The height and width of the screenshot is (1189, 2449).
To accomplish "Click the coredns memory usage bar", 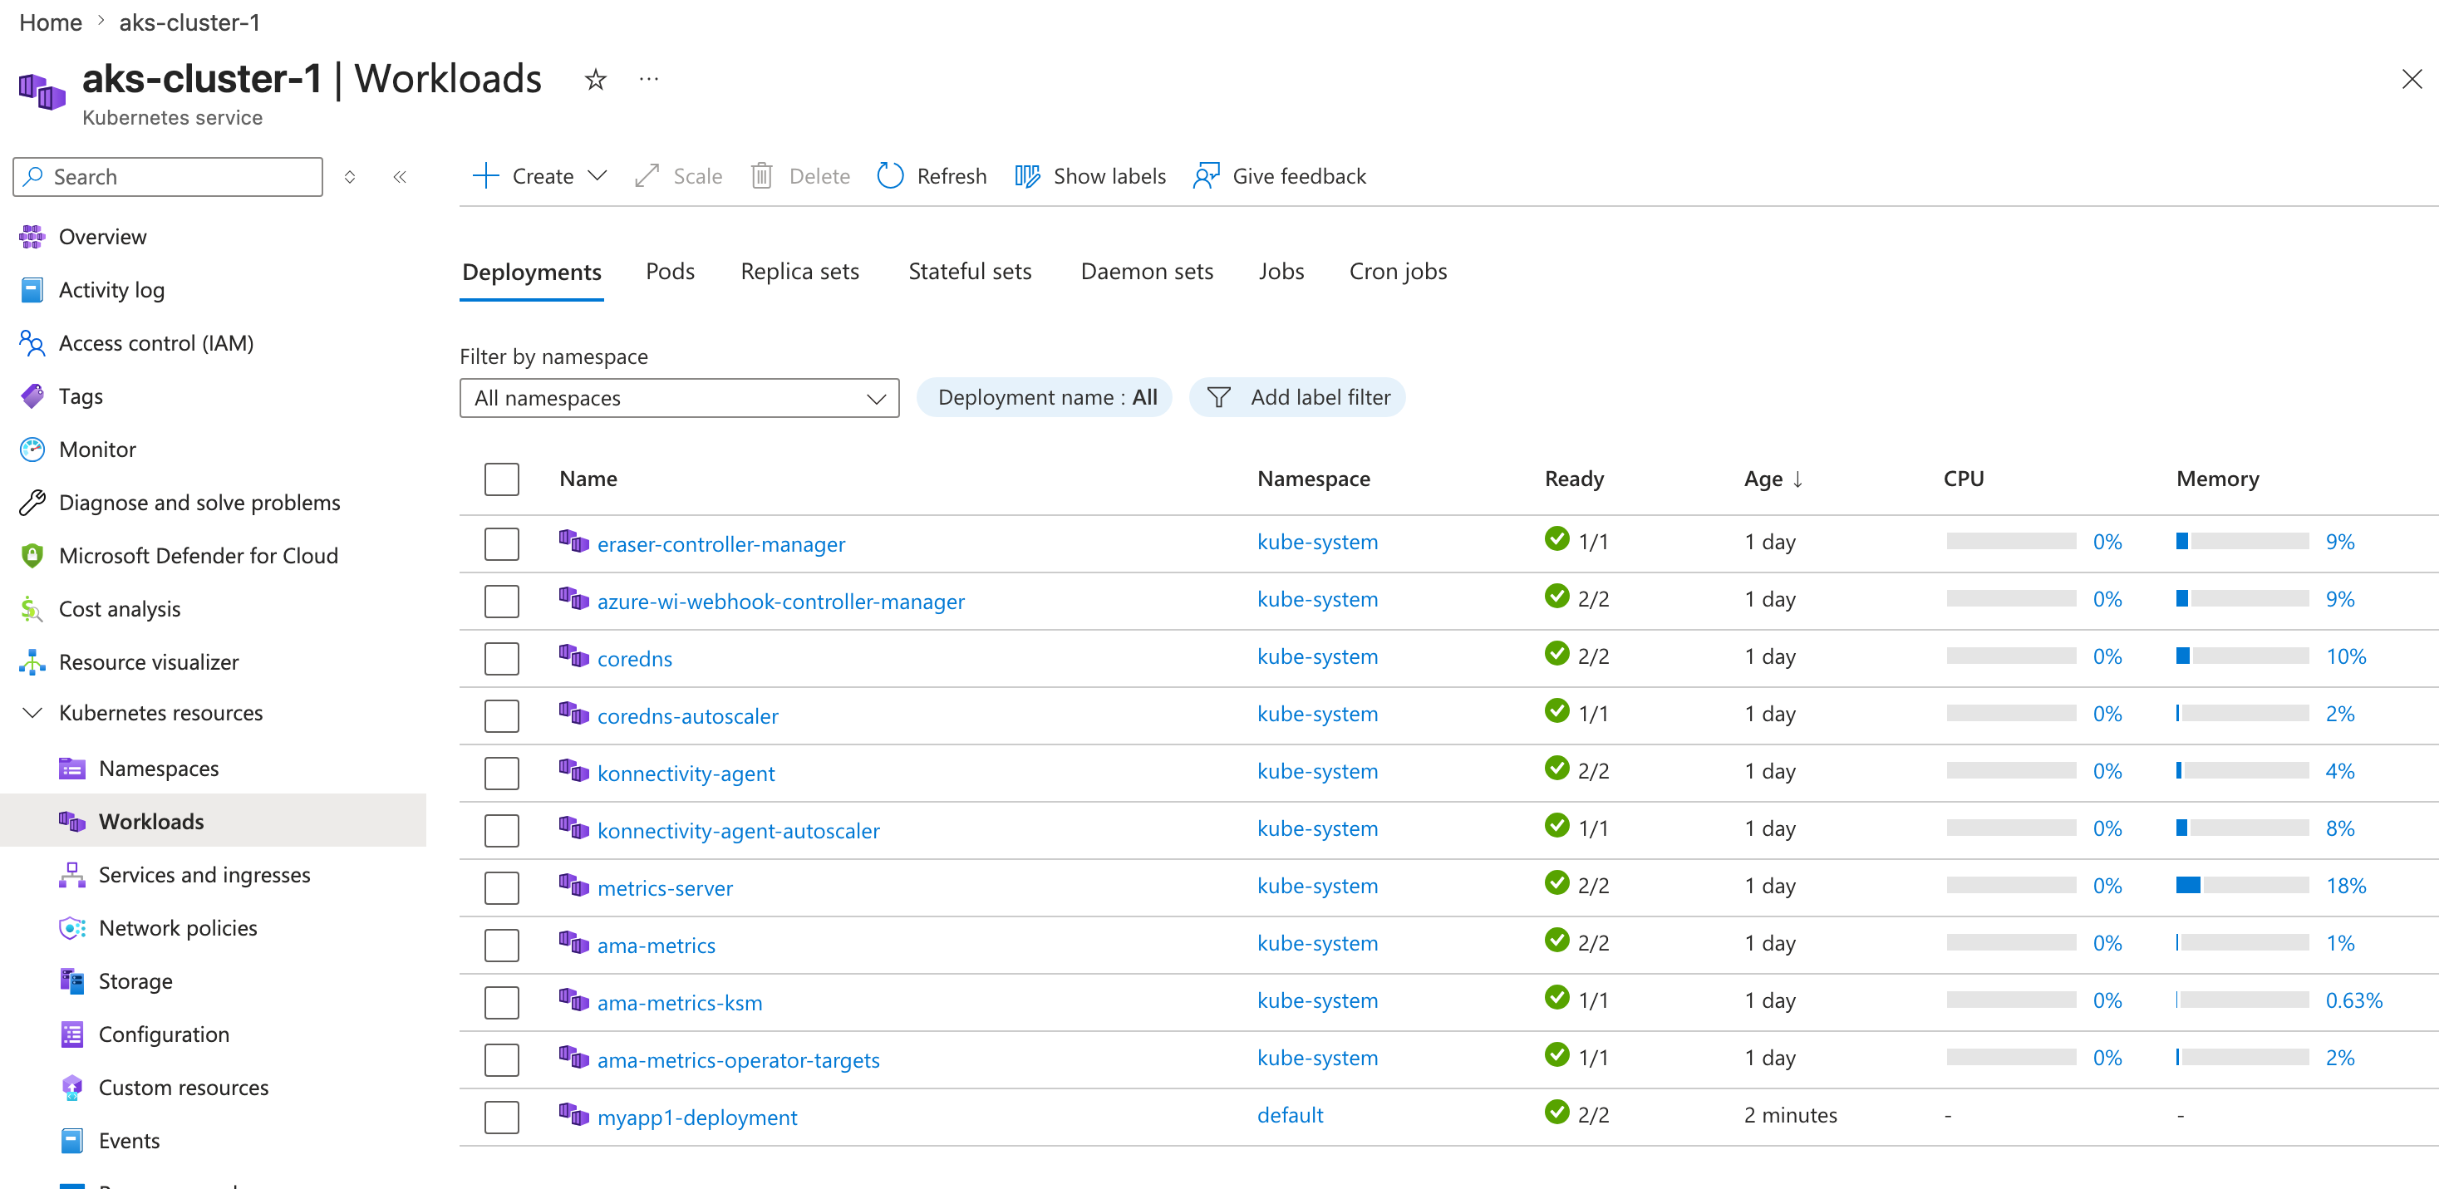I will click(x=2242, y=656).
